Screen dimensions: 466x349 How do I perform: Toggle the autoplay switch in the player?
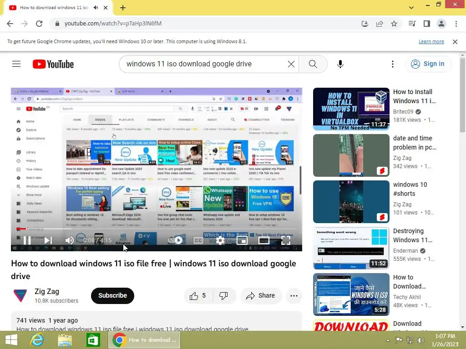(175, 240)
